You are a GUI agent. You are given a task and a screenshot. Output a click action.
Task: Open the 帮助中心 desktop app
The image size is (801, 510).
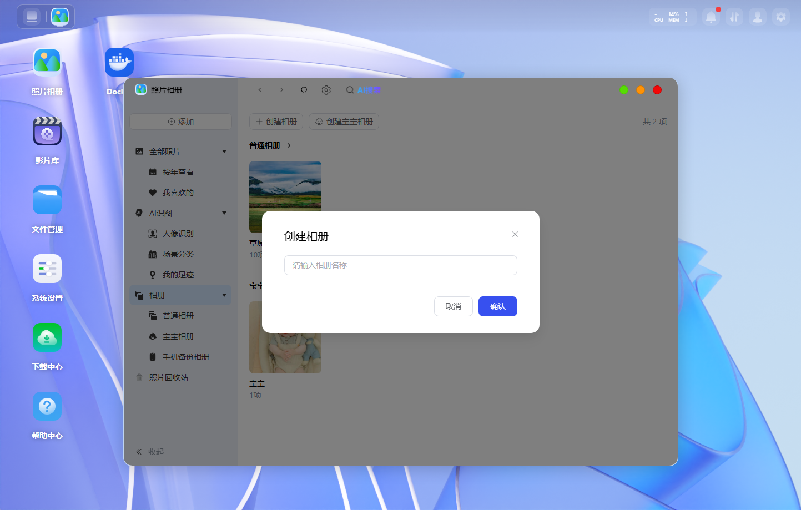tap(47, 406)
